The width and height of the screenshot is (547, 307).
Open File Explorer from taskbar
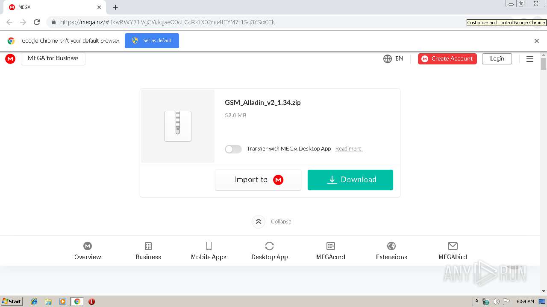pos(48,301)
